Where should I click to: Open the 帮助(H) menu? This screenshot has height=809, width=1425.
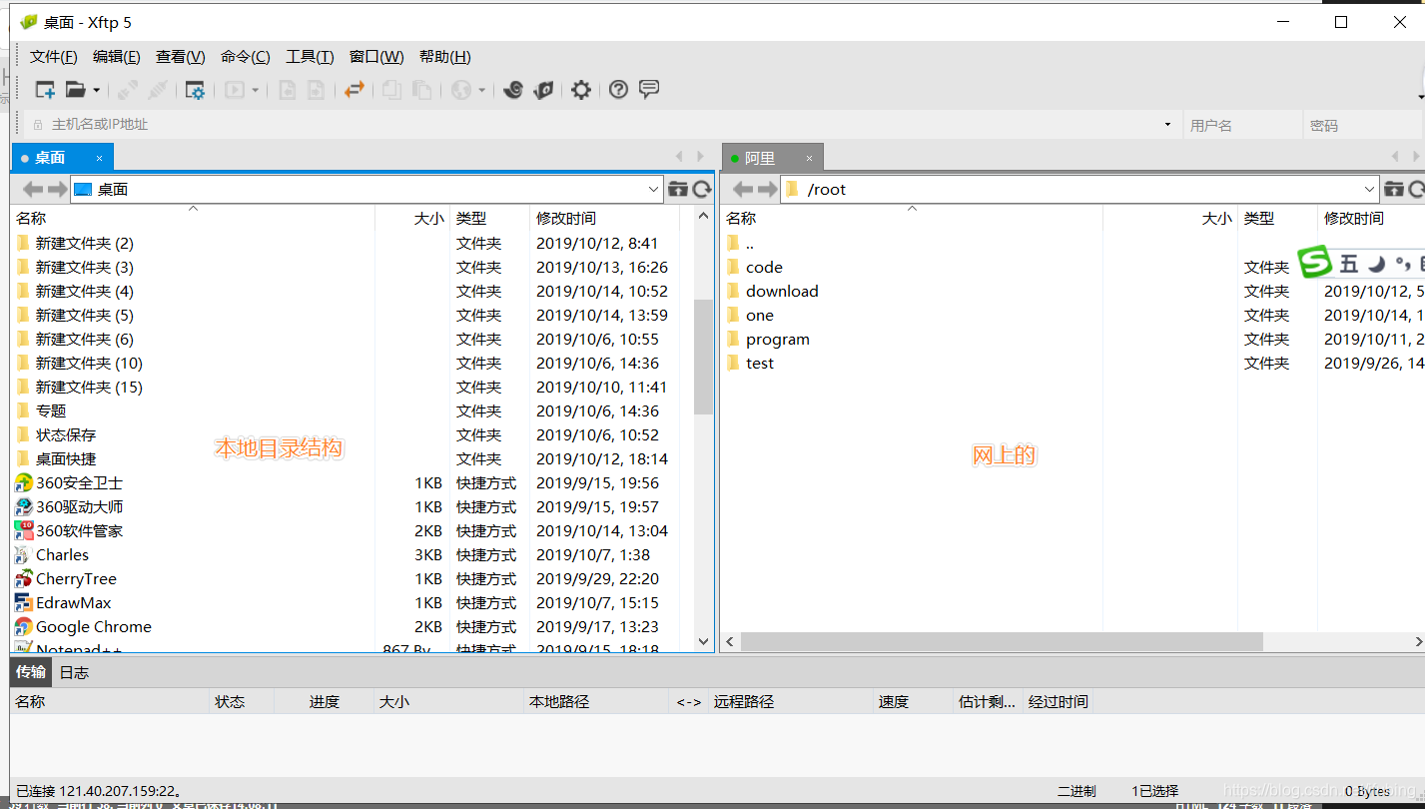445,57
